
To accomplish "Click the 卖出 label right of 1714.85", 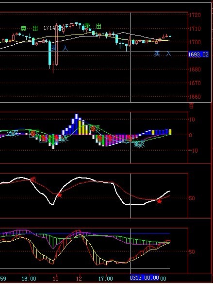I will [93, 26].
